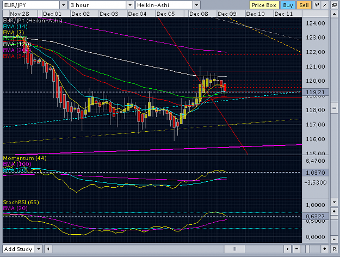Viewport: 340px width, 257px height.
Task: Click Add Study button
Action: (18, 249)
